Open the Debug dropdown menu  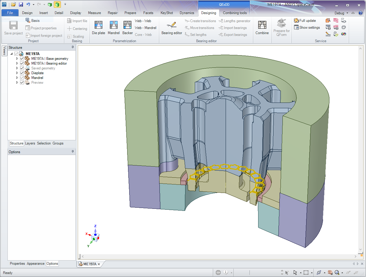(341, 13)
